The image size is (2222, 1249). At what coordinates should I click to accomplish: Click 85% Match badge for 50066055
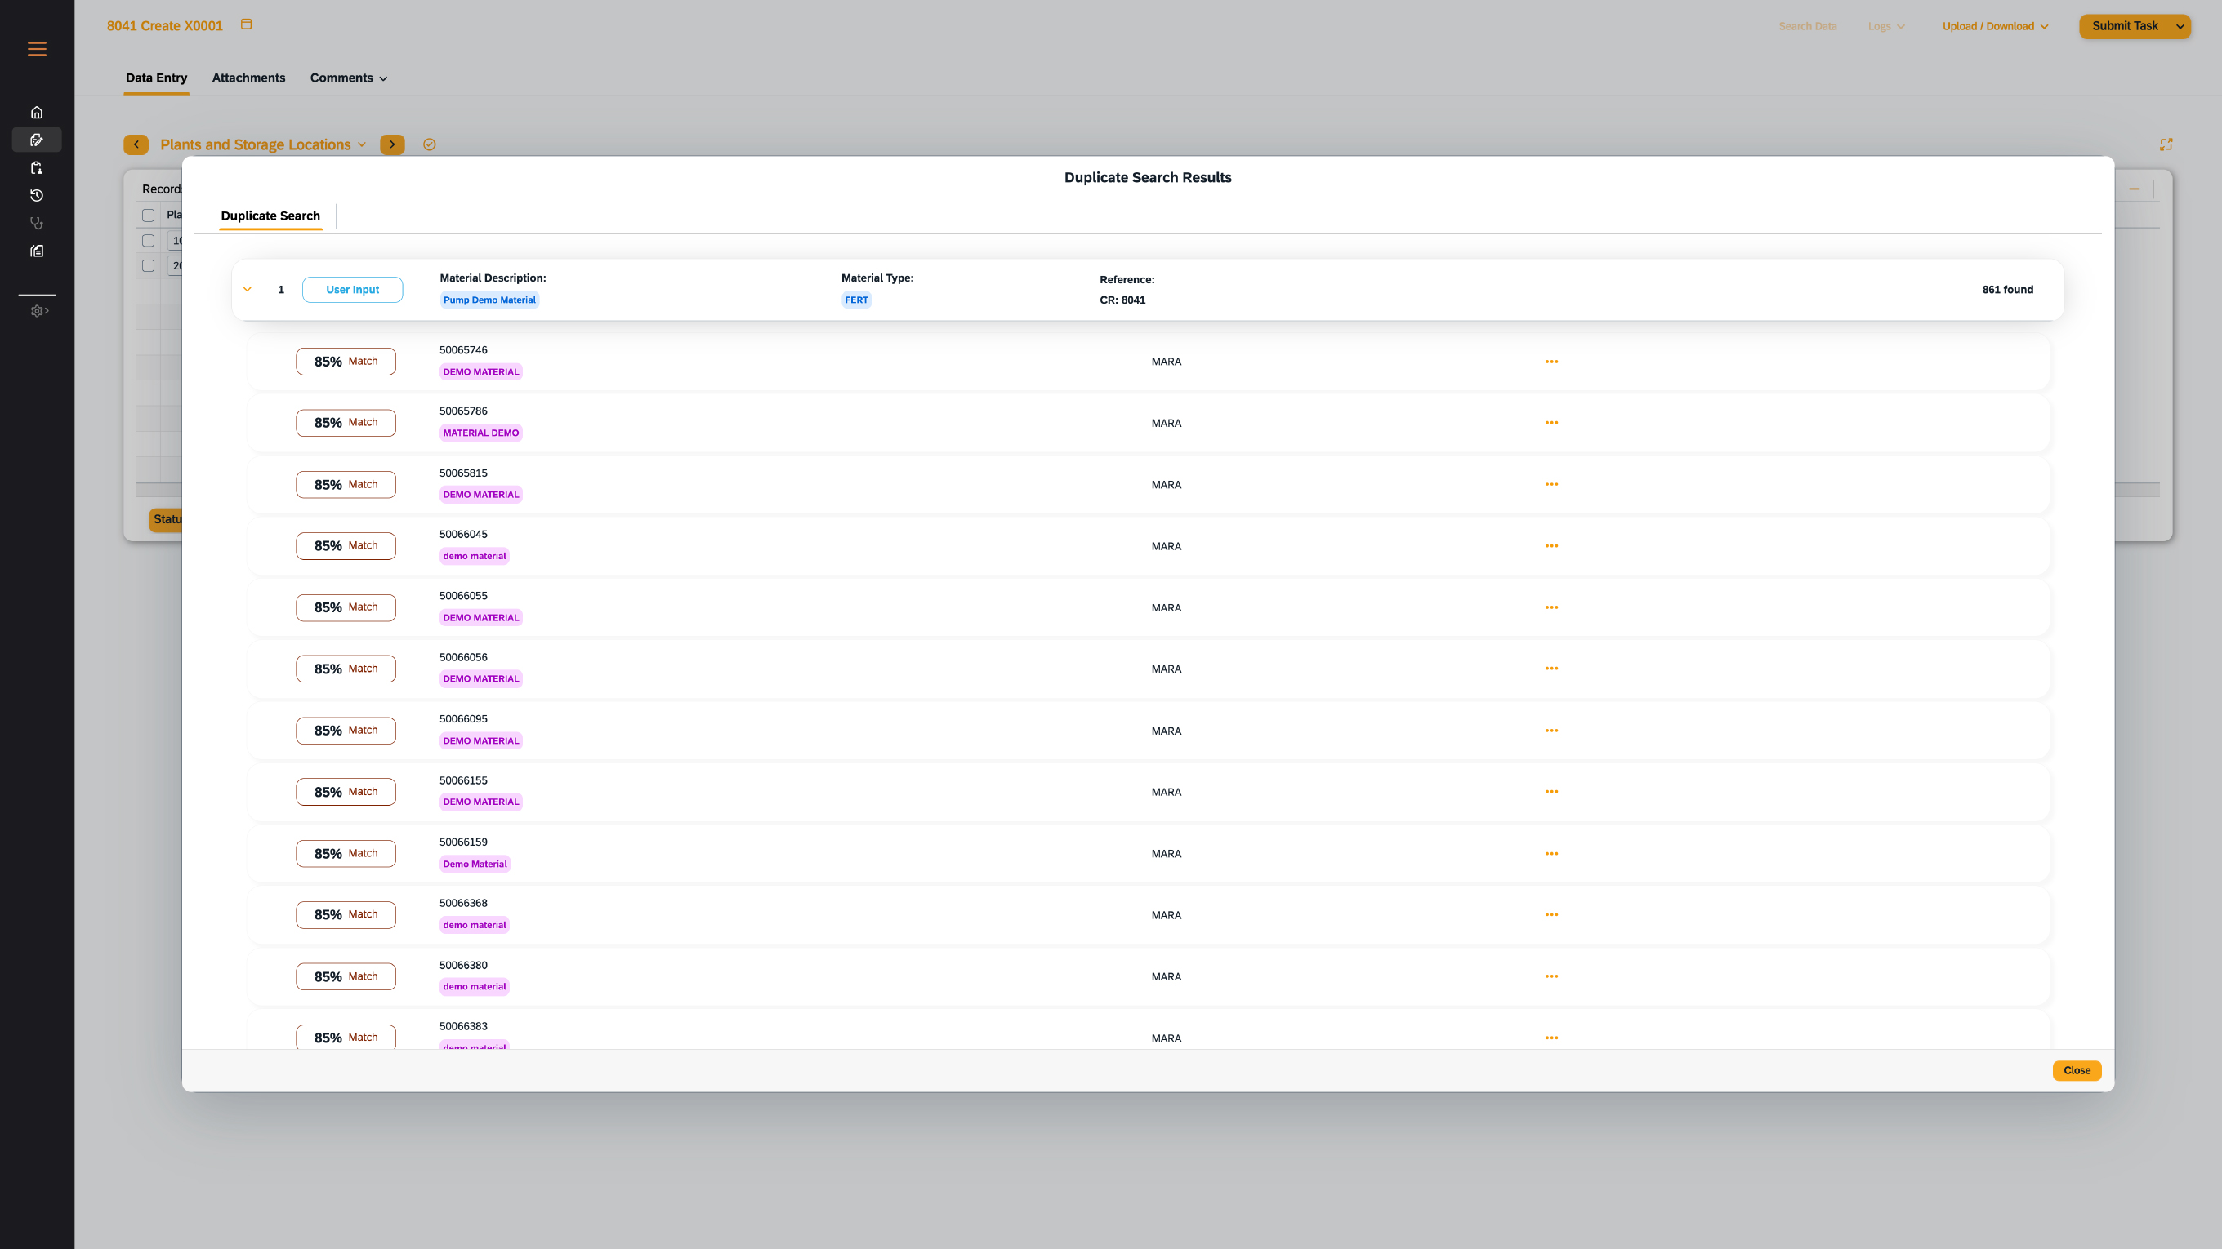pos(346,607)
